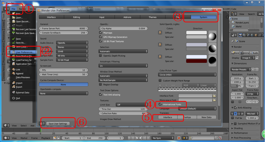Switch to the Editing preferences tab
265x142 pixels.
coord(77,17)
